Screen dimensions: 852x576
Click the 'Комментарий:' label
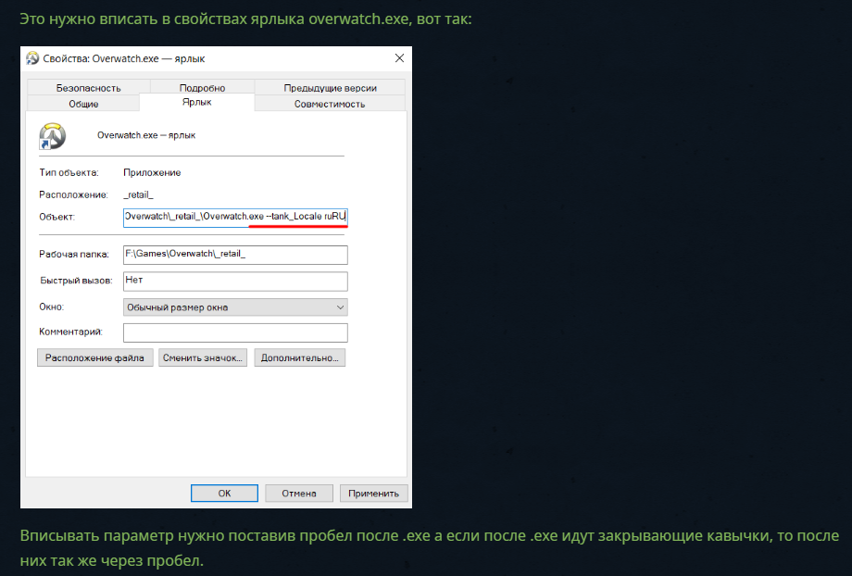pos(70,332)
